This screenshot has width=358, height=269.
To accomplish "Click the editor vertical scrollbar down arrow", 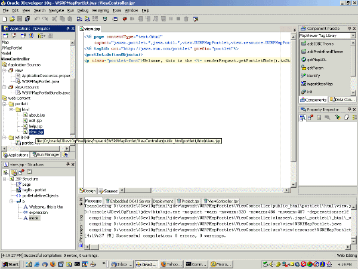I will 294,185.
